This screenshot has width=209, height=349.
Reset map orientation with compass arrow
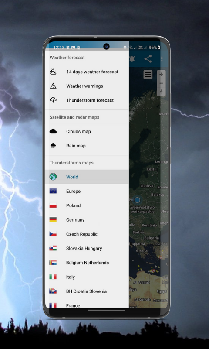pyautogui.click(x=162, y=91)
